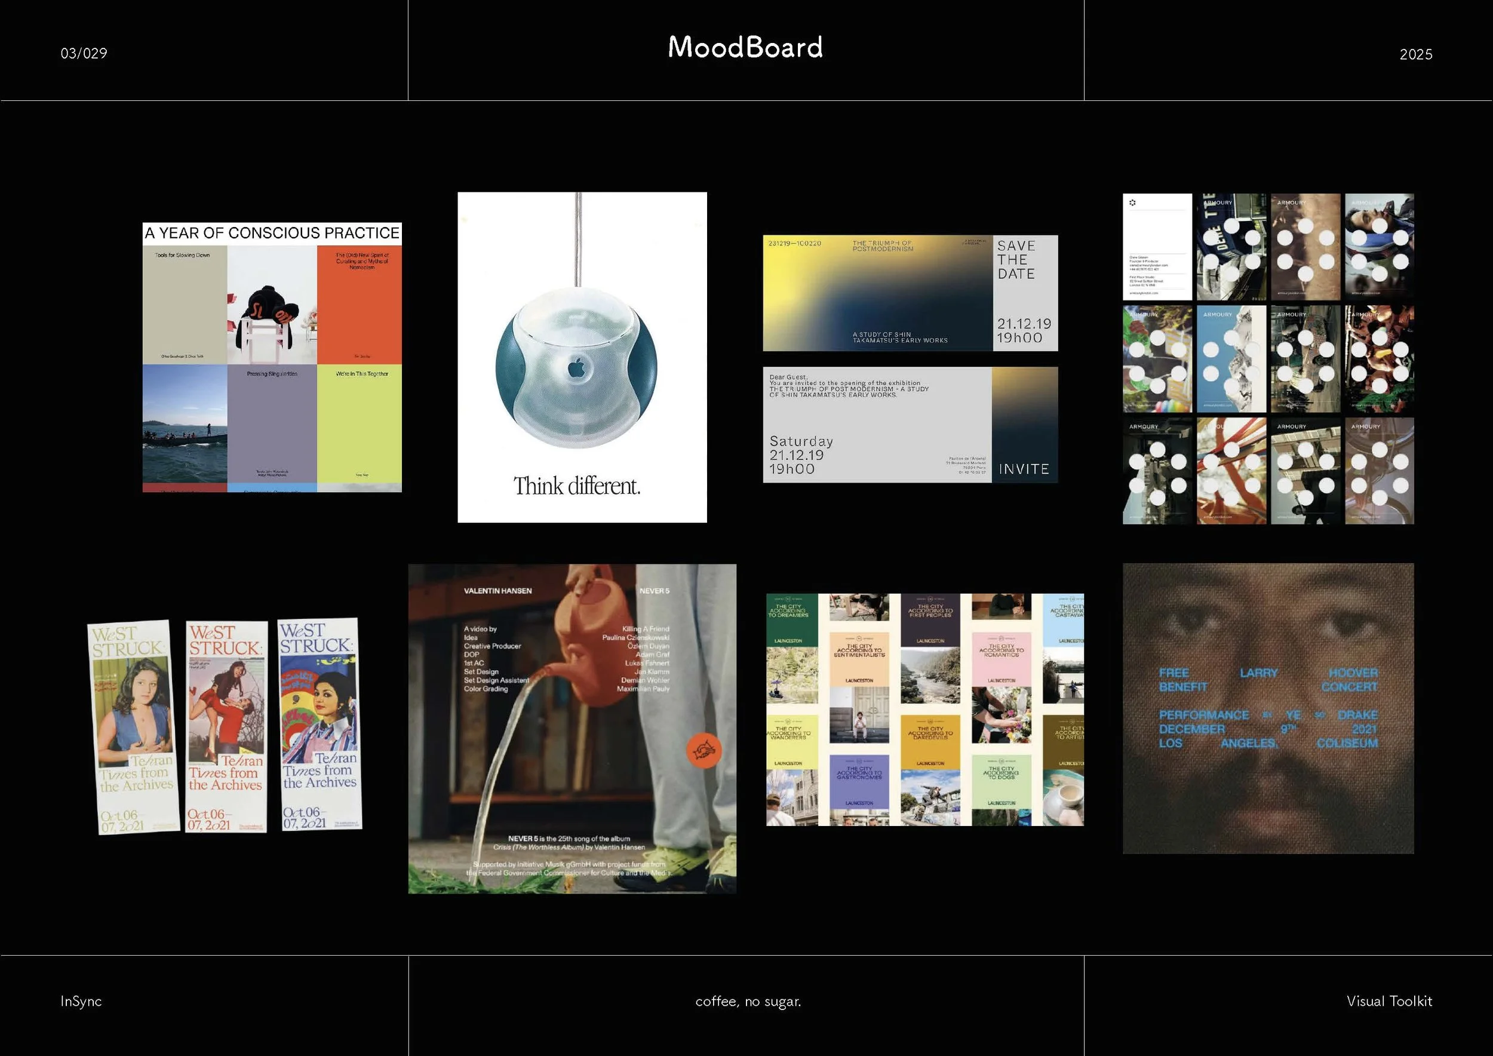Click 'A STUDY OF SHIN TAKAMATSU'S EARLY WORKS' text

pos(900,337)
